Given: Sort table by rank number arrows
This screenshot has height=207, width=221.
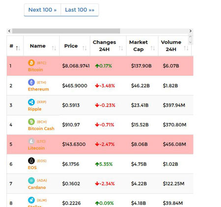Looking at the screenshot, I should (x=18, y=48).
